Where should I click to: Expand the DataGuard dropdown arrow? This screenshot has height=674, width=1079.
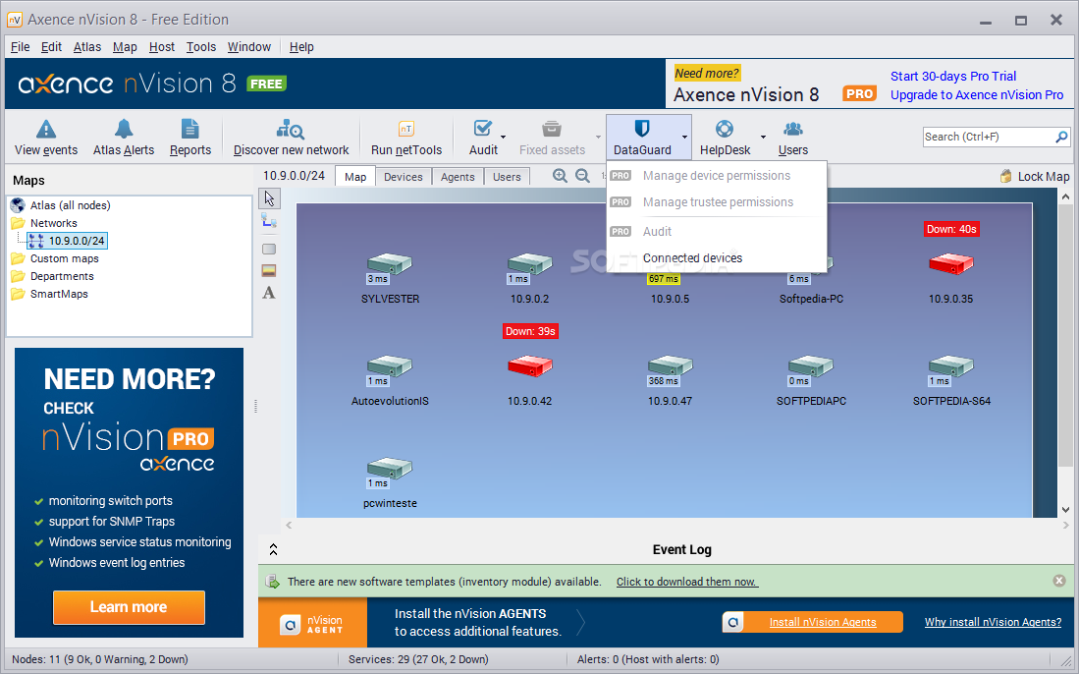(x=684, y=137)
